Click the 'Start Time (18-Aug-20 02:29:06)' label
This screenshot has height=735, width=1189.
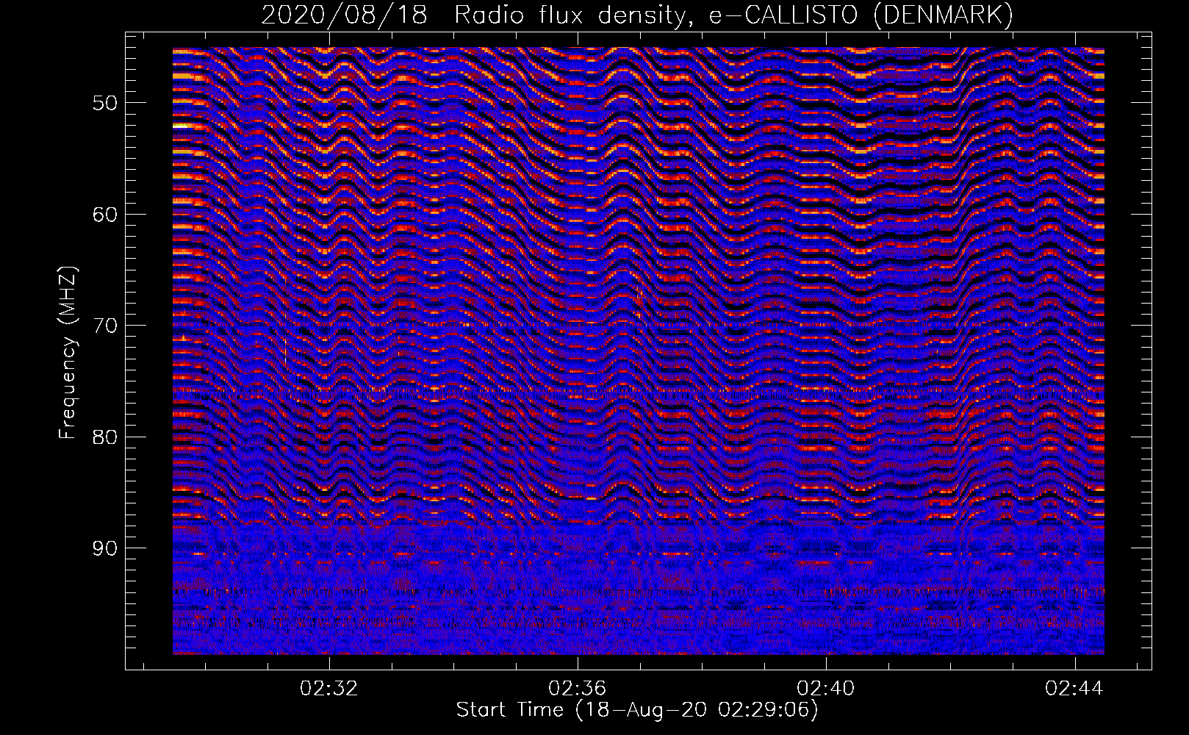pos(637,710)
